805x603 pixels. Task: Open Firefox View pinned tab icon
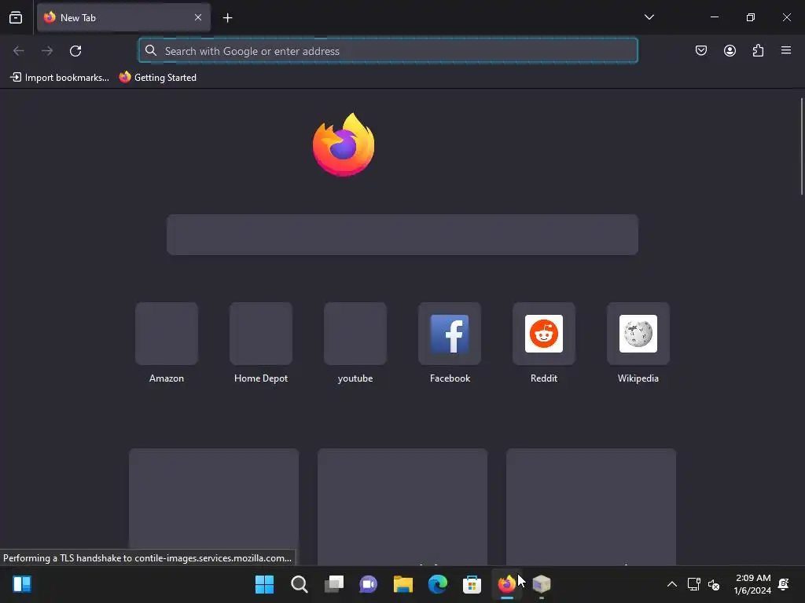point(16,17)
